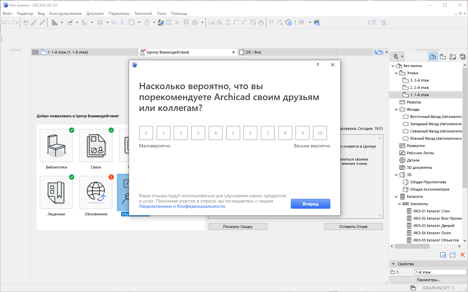
Task: Open the Уведомлением о Конфиденциальности link
Action: pos(182,206)
